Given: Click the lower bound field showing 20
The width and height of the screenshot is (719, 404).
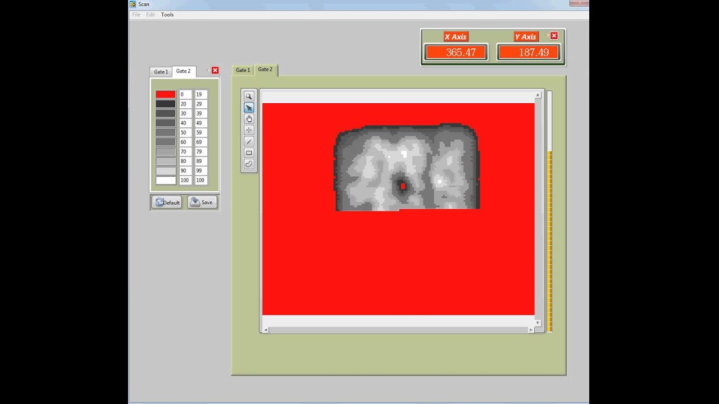Looking at the screenshot, I should tap(185, 104).
